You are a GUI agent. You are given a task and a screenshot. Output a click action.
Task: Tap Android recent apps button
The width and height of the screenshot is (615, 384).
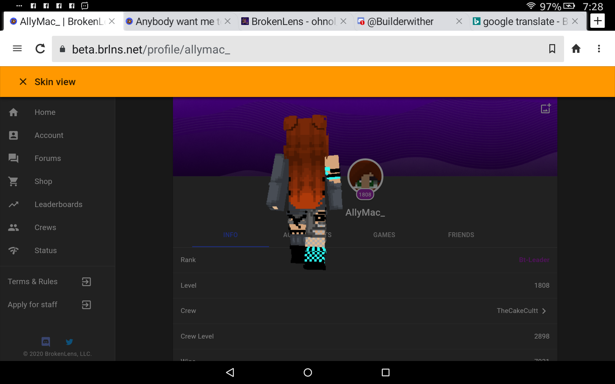[x=386, y=372]
